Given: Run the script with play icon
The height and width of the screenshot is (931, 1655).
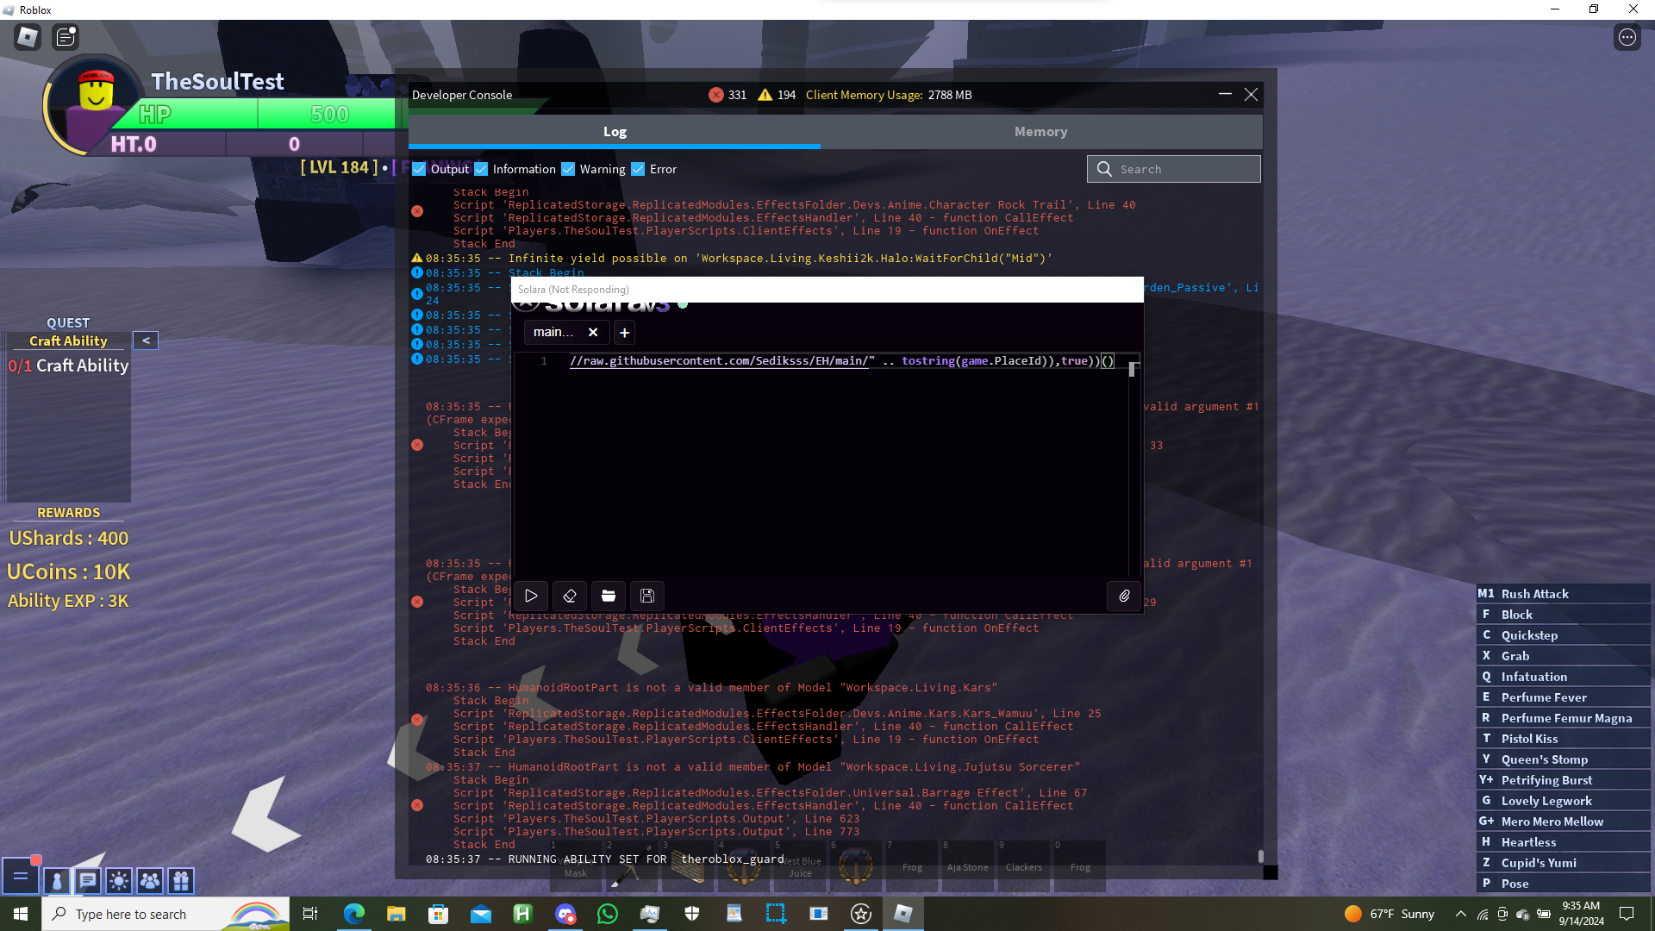Looking at the screenshot, I should 531,596.
